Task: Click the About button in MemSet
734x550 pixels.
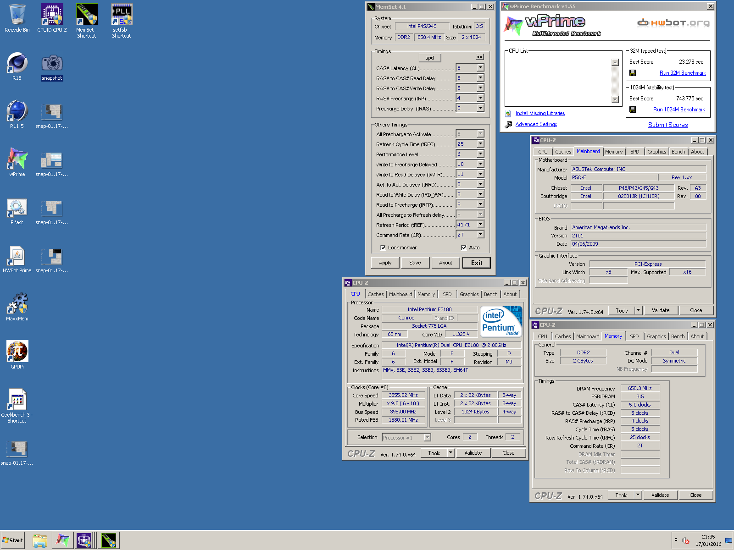Action: tap(445, 263)
